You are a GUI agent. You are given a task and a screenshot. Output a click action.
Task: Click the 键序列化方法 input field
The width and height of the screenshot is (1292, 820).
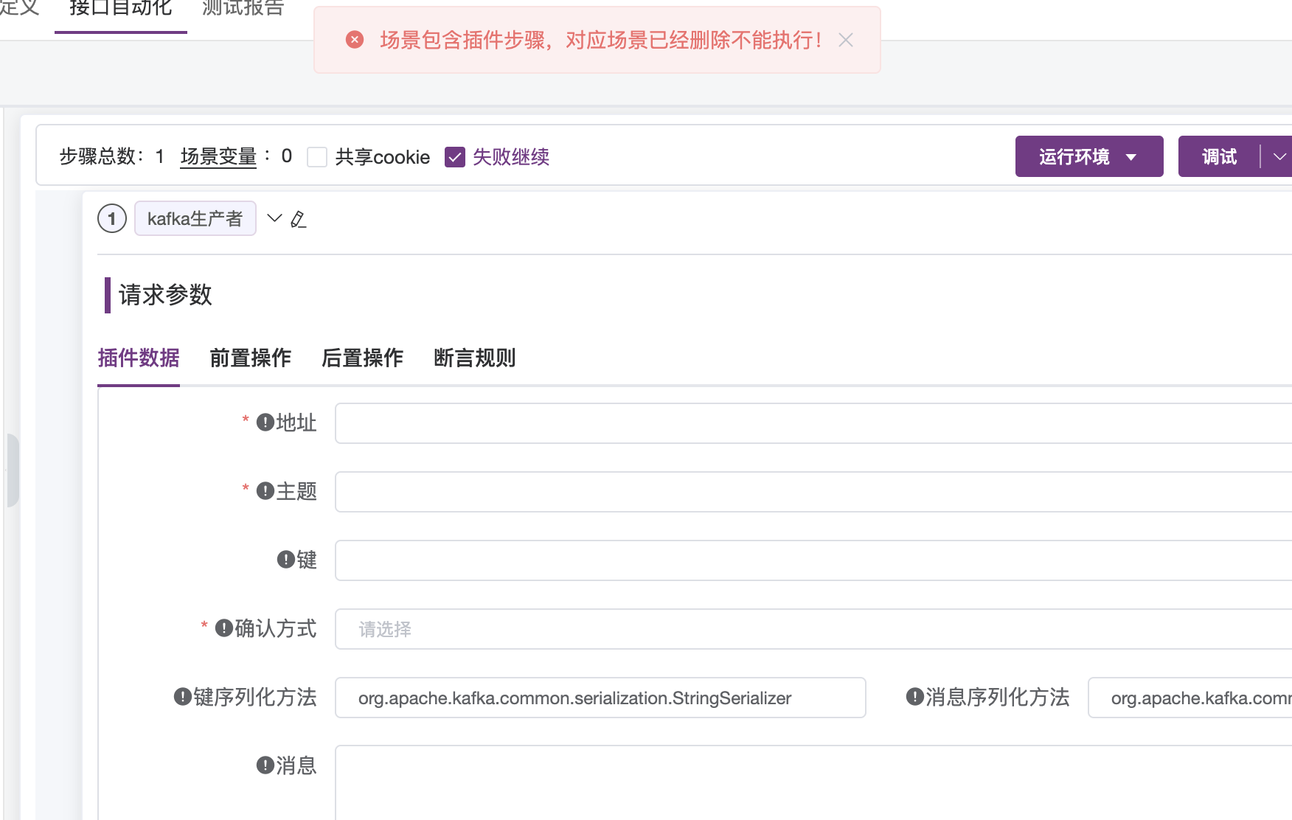tap(600, 698)
